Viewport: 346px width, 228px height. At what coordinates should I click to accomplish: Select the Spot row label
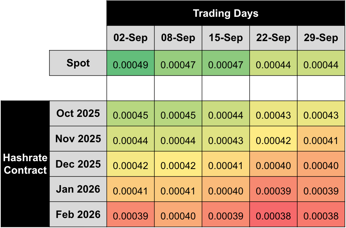(78, 63)
